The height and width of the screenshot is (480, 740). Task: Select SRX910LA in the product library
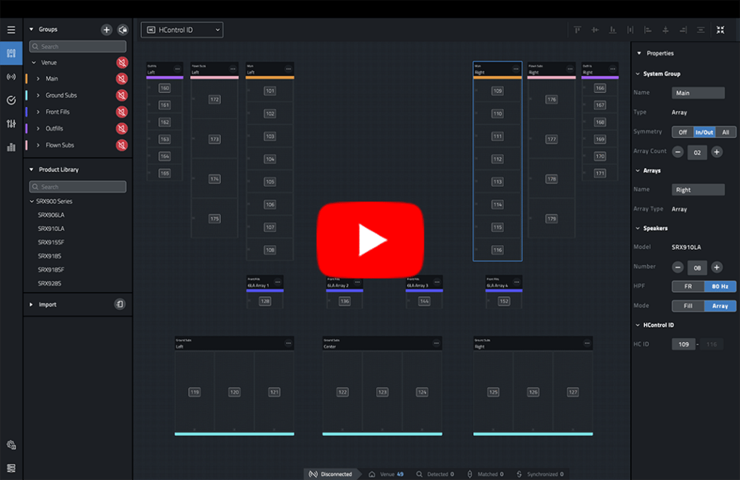pos(51,229)
